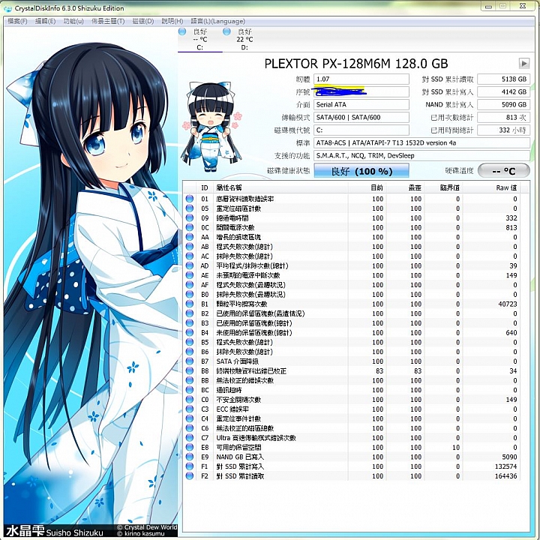
Task: Click the drive letter field C:
Action: pyautogui.click(x=361, y=130)
